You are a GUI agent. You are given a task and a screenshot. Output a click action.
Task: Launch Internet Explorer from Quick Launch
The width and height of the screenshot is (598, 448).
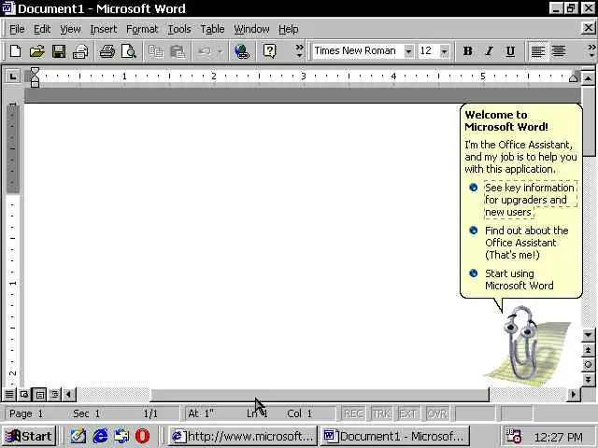point(100,436)
